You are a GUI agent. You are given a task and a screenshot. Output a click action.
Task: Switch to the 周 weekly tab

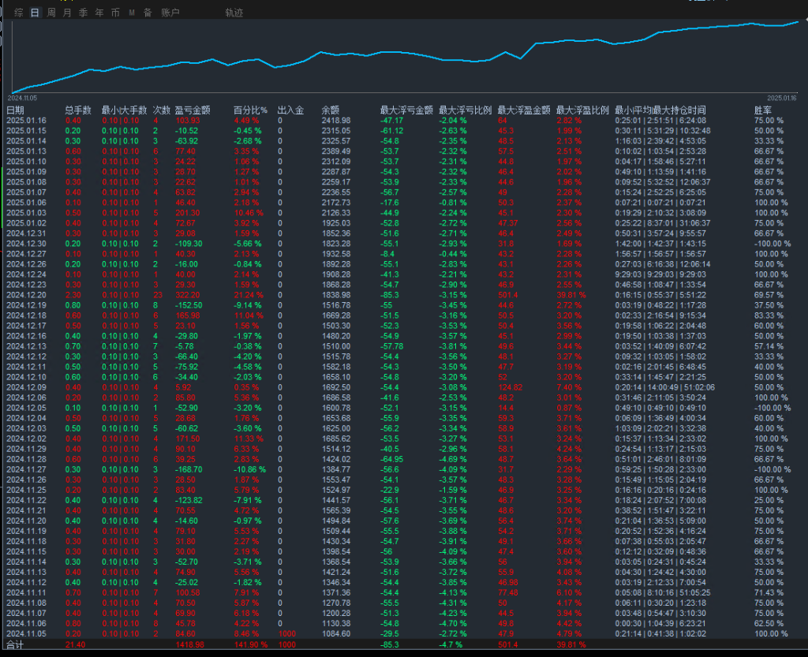tap(51, 13)
